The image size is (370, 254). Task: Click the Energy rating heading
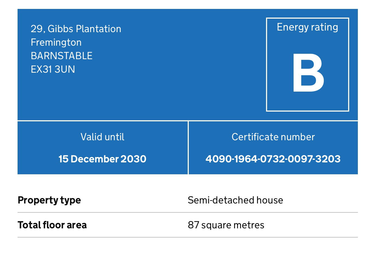pyautogui.click(x=307, y=27)
